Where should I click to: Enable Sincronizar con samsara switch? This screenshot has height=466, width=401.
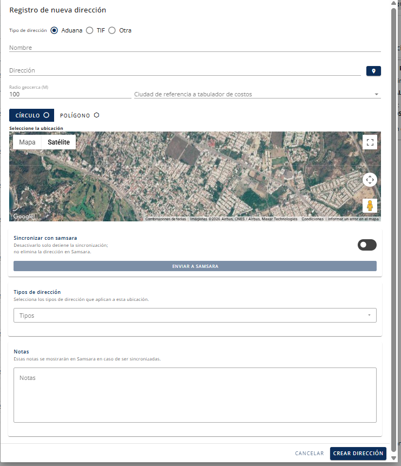point(367,245)
